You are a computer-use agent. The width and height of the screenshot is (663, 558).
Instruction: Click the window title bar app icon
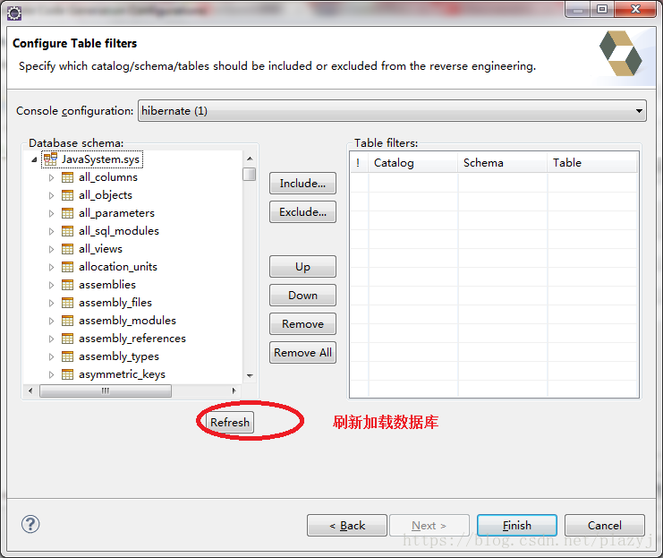coord(14,13)
